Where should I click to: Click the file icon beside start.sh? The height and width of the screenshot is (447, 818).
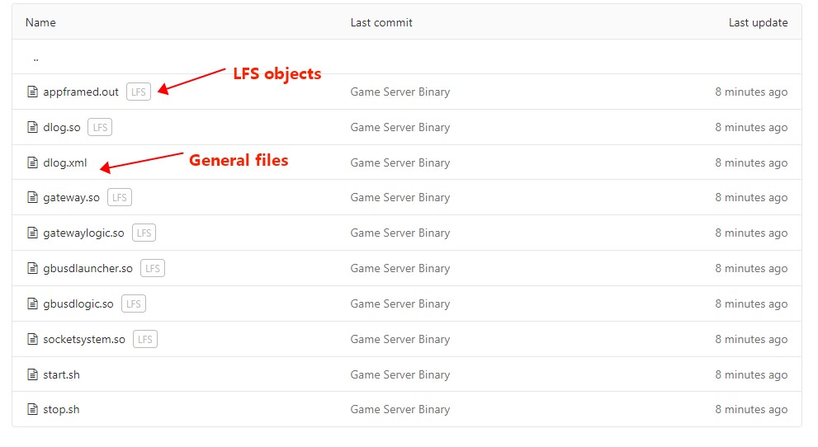pyautogui.click(x=33, y=375)
